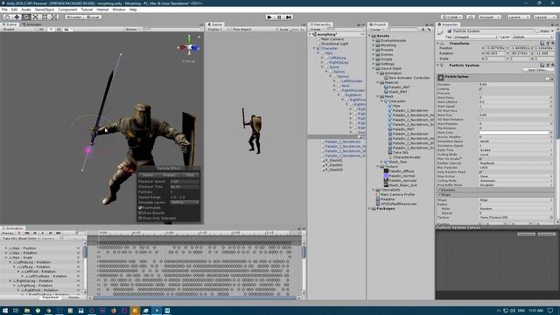Select the Hand tool in toolbar
The width and height of the screenshot is (560, 315).
pyautogui.click(x=8, y=17)
